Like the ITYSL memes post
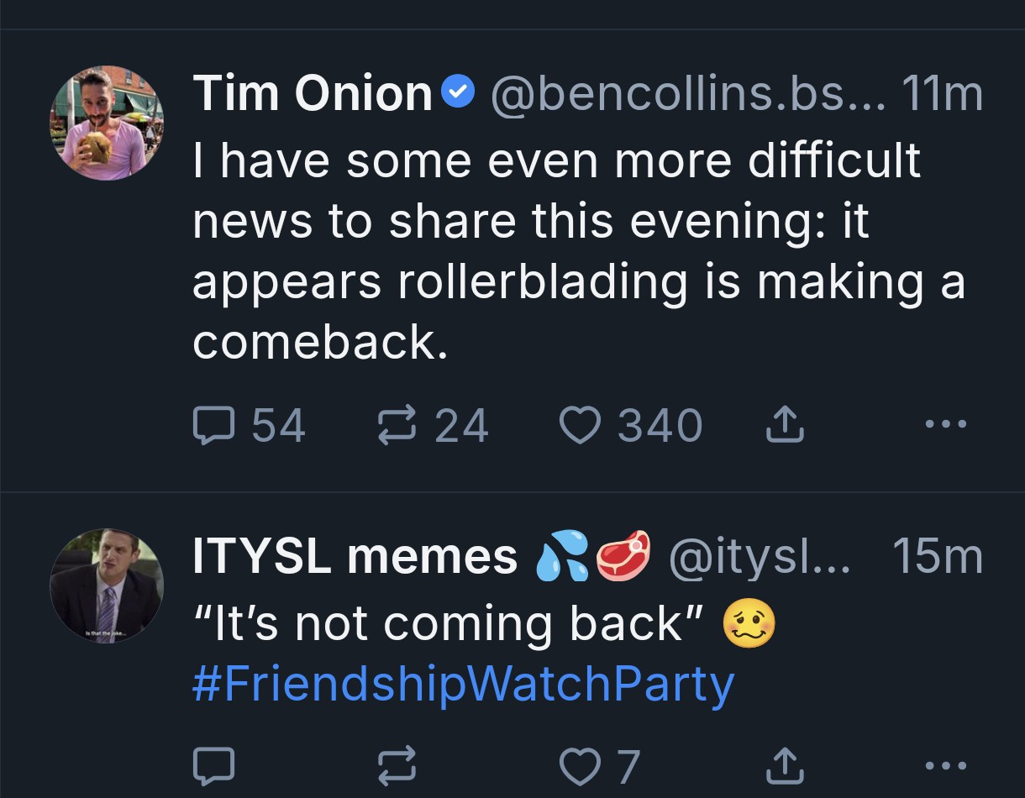This screenshot has width=1025, height=798. [x=576, y=764]
